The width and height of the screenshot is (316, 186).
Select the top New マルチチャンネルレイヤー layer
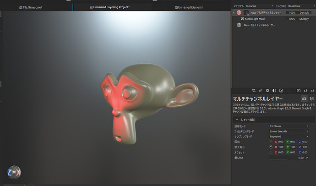[x=266, y=13]
